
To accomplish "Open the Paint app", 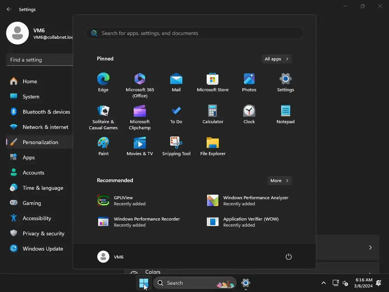I will [103, 146].
